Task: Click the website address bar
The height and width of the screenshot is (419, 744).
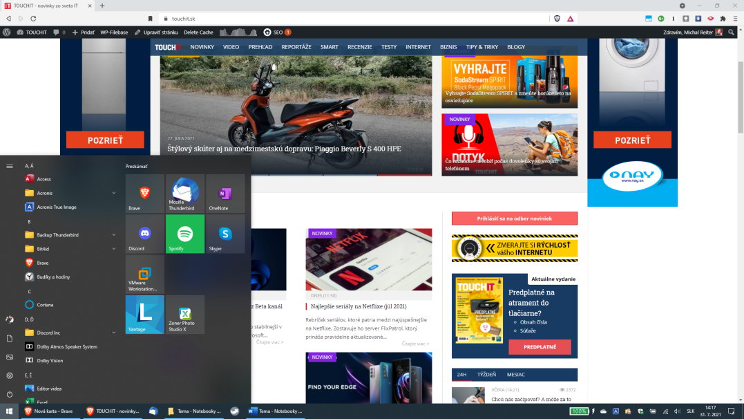Action: tap(345, 19)
